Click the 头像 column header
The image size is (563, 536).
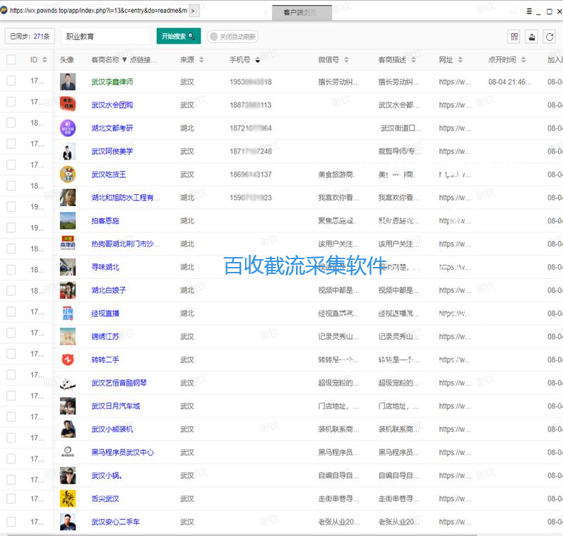(67, 59)
